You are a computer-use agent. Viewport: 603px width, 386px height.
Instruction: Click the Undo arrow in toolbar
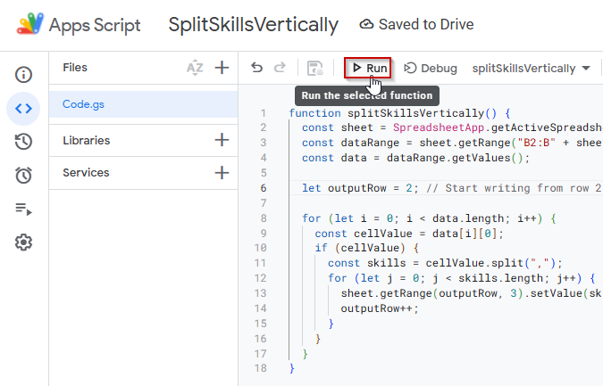[256, 68]
